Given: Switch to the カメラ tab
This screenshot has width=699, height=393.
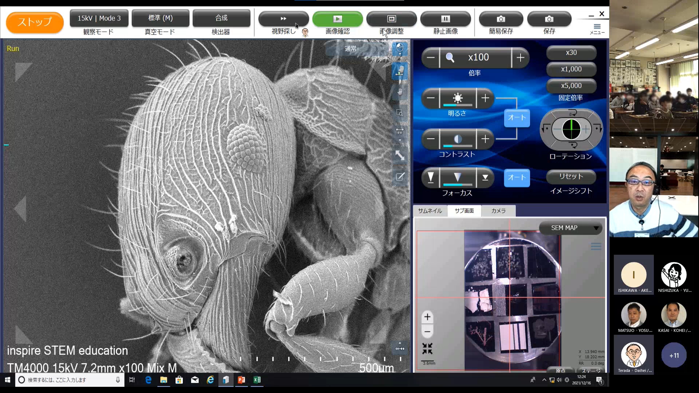Looking at the screenshot, I should pos(498,211).
